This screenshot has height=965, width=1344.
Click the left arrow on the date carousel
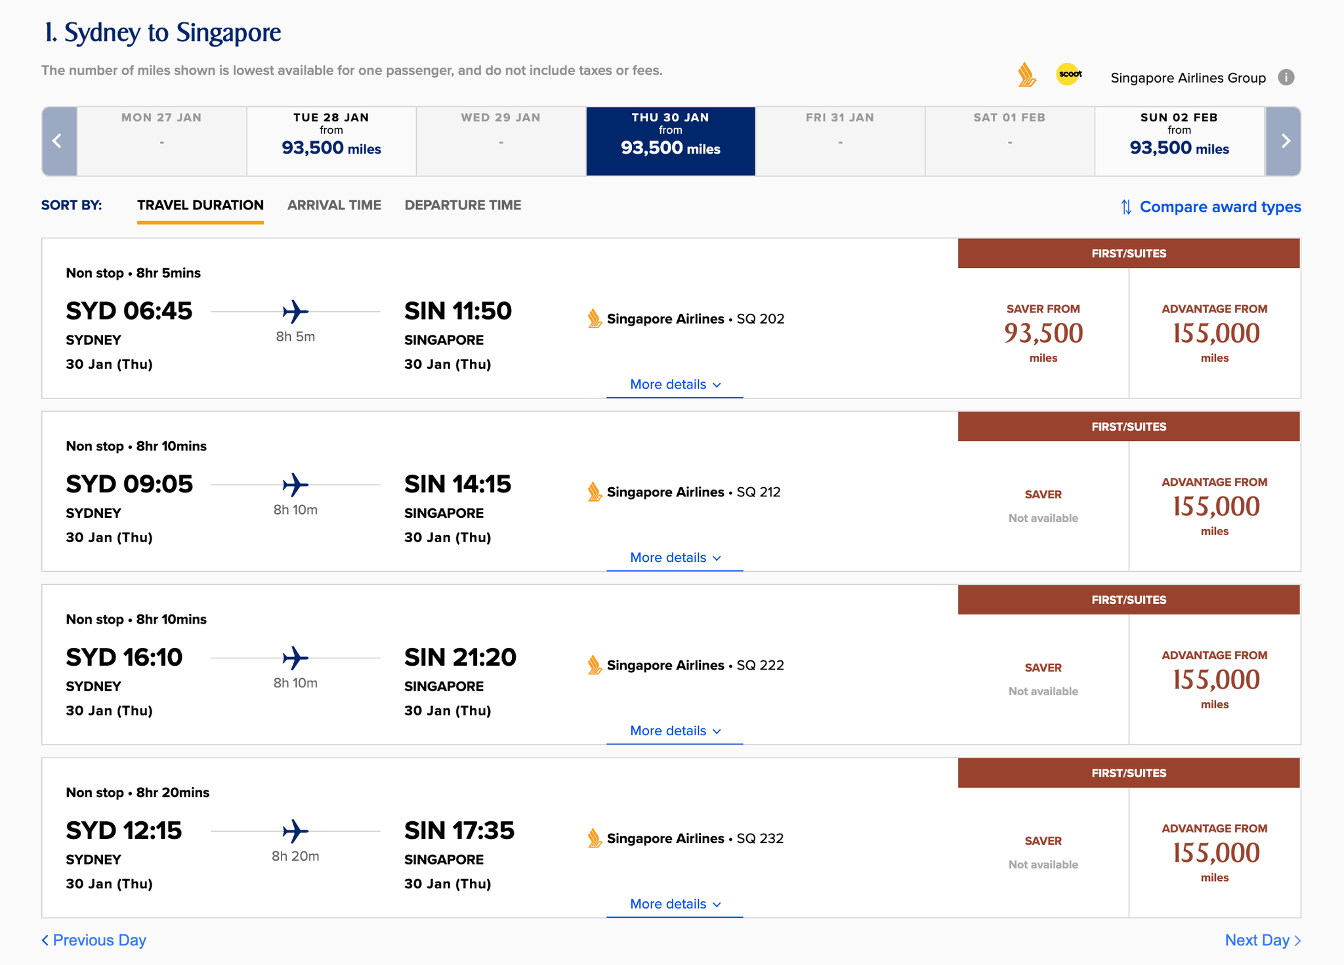tap(59, 141)
